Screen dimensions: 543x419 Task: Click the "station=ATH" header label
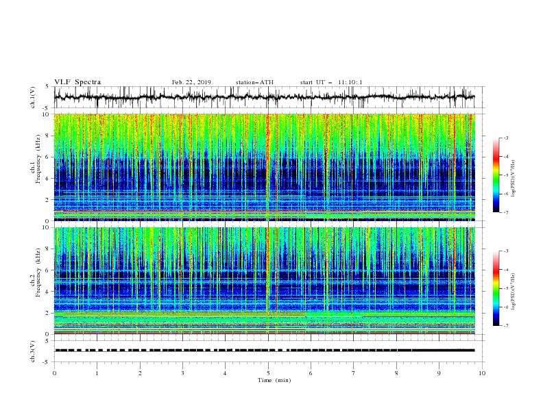254,82
